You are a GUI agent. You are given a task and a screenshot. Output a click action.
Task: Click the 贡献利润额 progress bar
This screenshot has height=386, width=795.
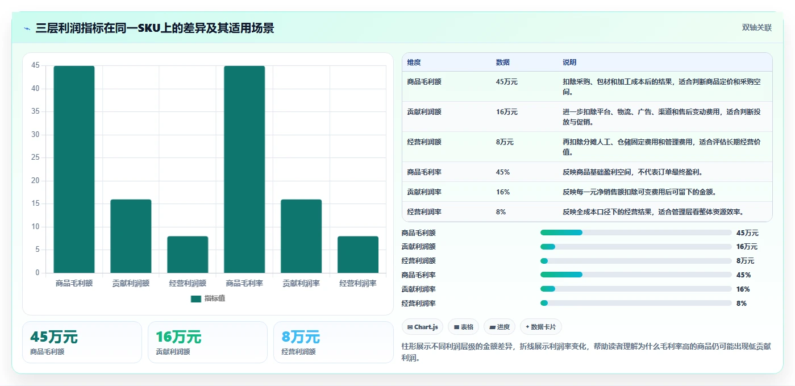coord(636,247)
